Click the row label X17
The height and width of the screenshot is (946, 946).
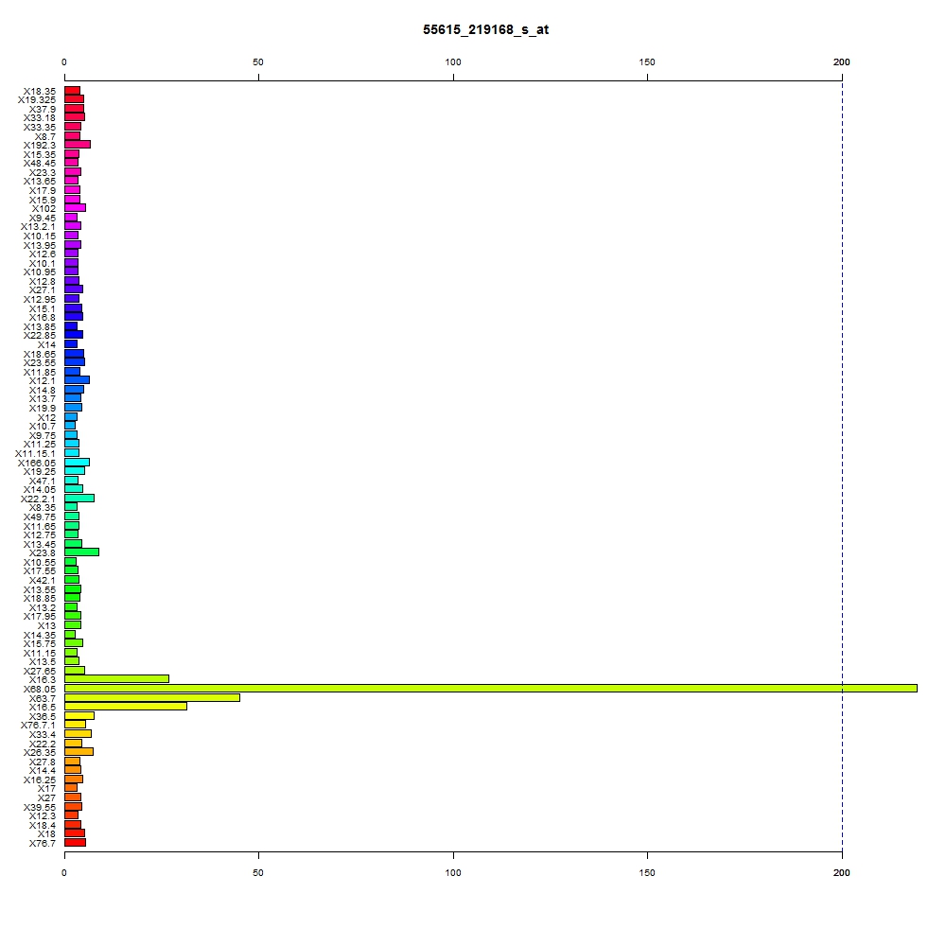[x=47, y=789]
